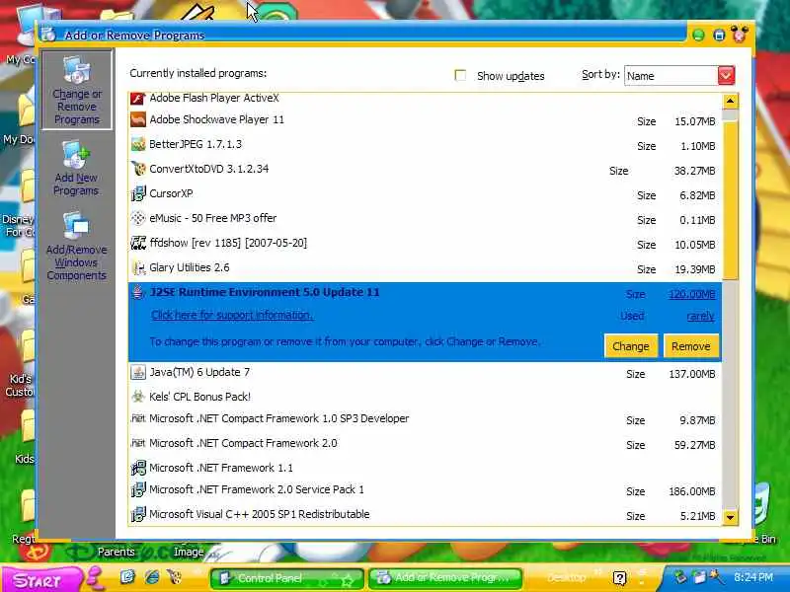The width and height of the screenshot is (790, 592).
Task: Select Microsoft Visual C++ 2005 SP1 Redistributable entry
Action: [426, 514]
